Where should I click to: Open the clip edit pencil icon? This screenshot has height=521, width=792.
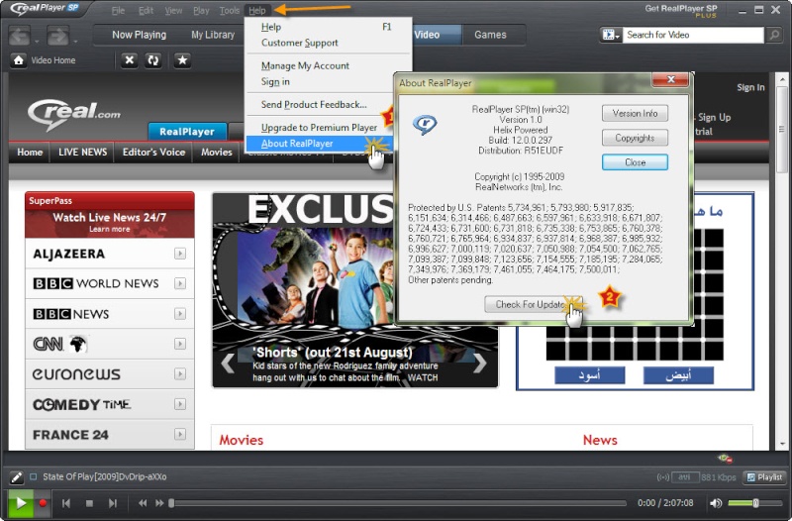coord(16,477)
